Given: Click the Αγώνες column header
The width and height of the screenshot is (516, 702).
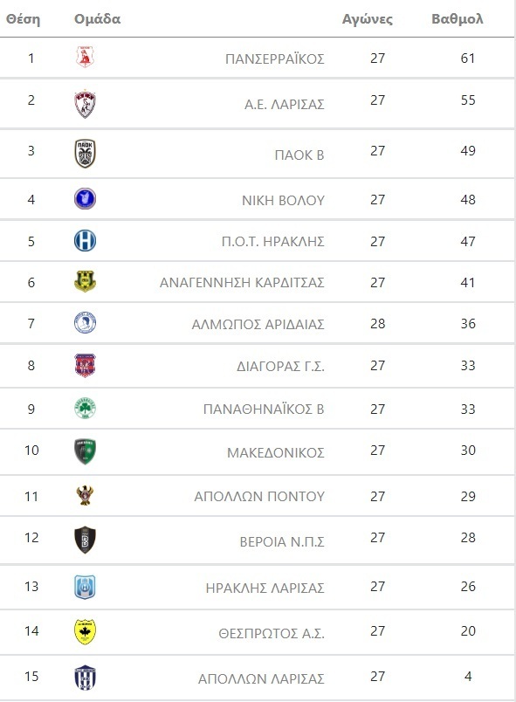Looking at the screenshot, I should point(368,19).
